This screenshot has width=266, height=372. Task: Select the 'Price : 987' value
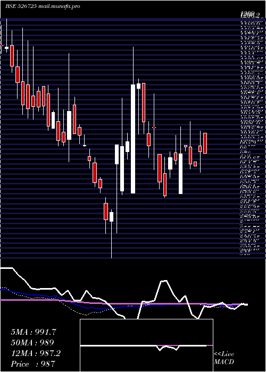tap(33, 363)
